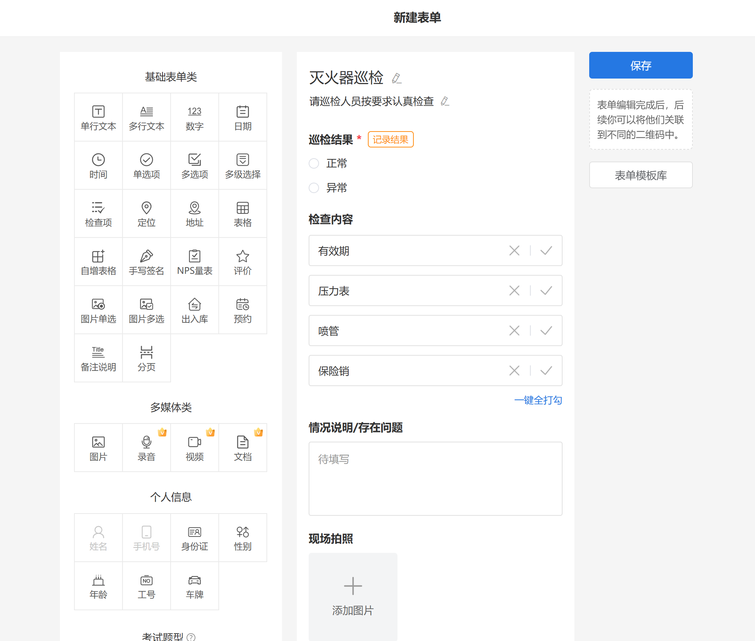Click the blue 保存 button
The height and width of the screenshot is (641, 755).
[x=641, y=66]
